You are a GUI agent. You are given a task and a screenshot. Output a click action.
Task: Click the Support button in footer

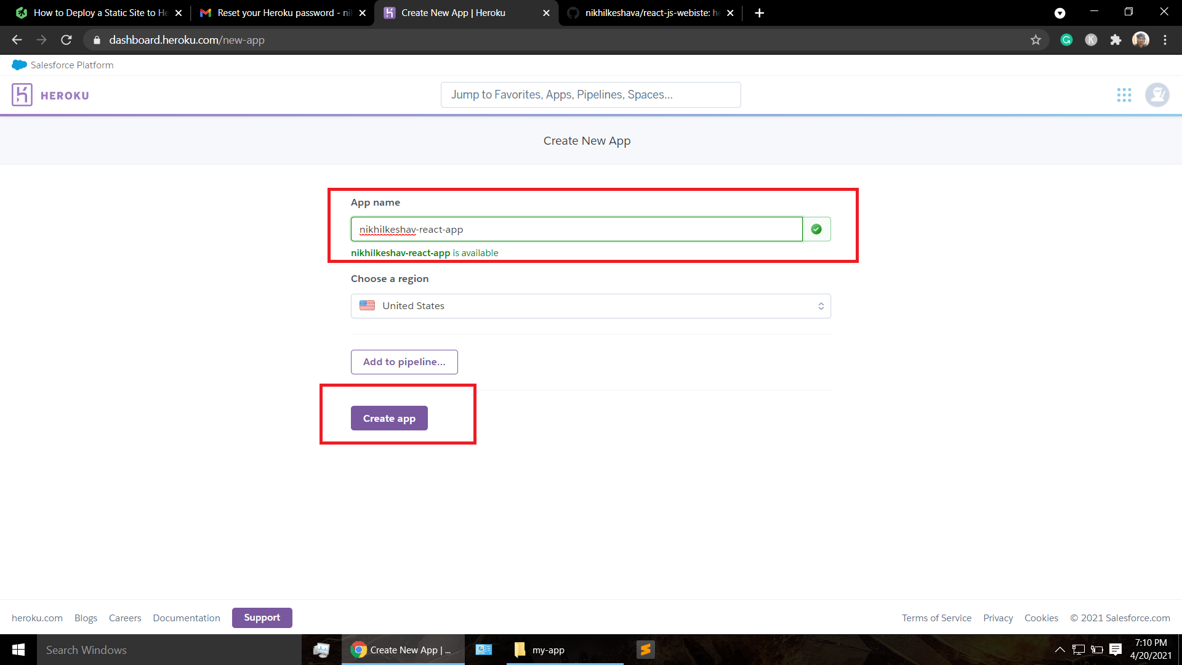[262, 618]
